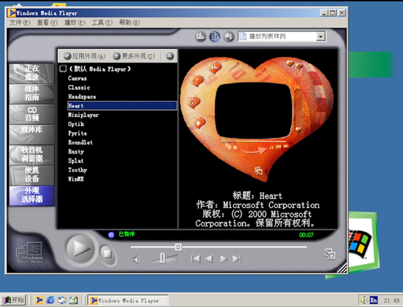Open the 收音机调谐器 Radio Tuner tab
The height and width of the screenshot is (307, 403).
coord(31,154)
